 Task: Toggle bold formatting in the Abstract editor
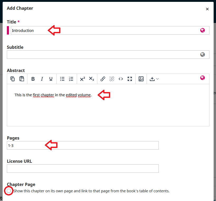(33, 79)
